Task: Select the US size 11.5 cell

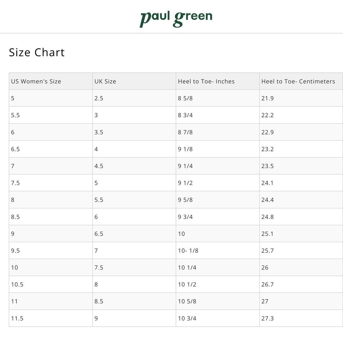Action: (x=51, y=318)
